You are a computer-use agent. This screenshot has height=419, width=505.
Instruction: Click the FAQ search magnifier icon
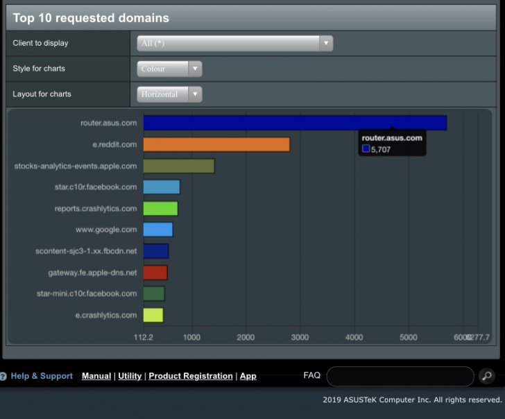click(487, 376)
